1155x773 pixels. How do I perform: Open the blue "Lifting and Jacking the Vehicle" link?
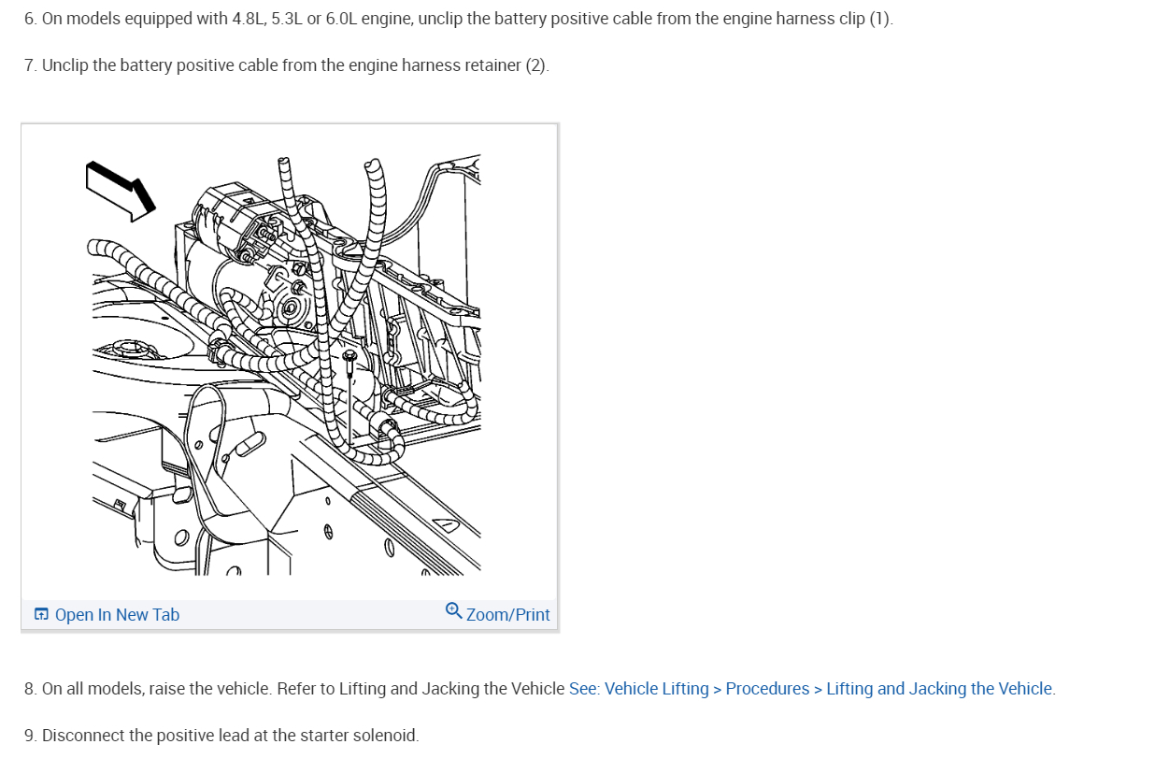(941, 689)
